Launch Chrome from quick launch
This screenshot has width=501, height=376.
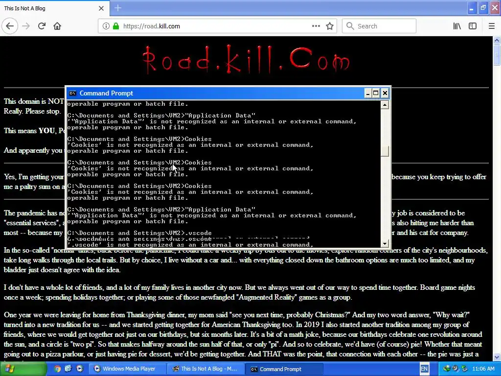tap(57, 369)
